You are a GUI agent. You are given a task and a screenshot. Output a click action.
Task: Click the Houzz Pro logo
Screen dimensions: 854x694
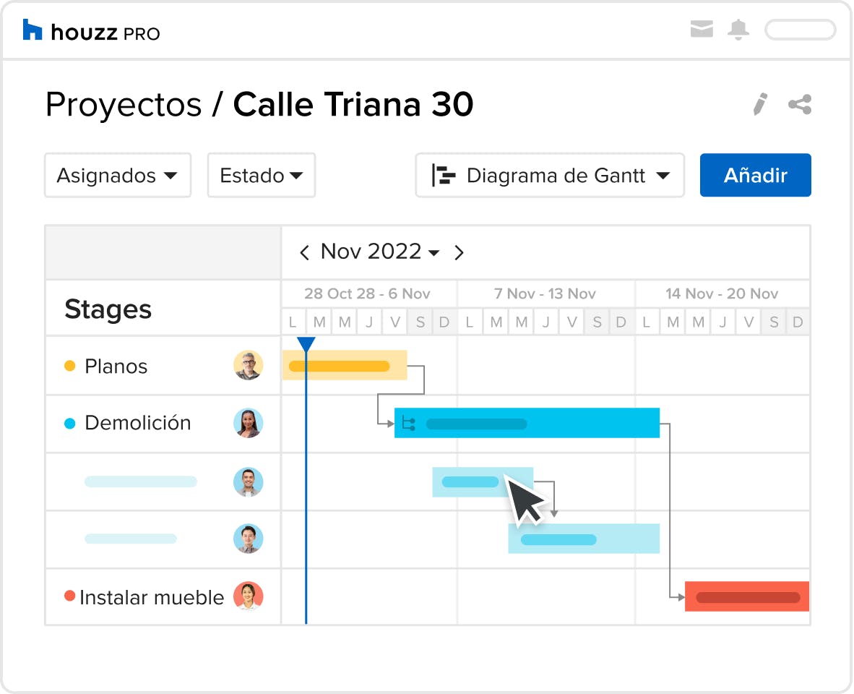point(91,31)
